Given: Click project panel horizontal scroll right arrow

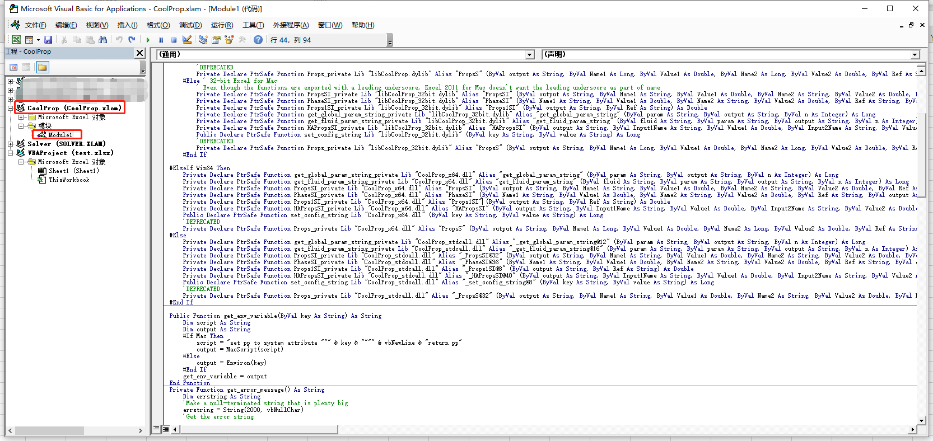Looking at the screenshot, I should (x=140, y=430).
